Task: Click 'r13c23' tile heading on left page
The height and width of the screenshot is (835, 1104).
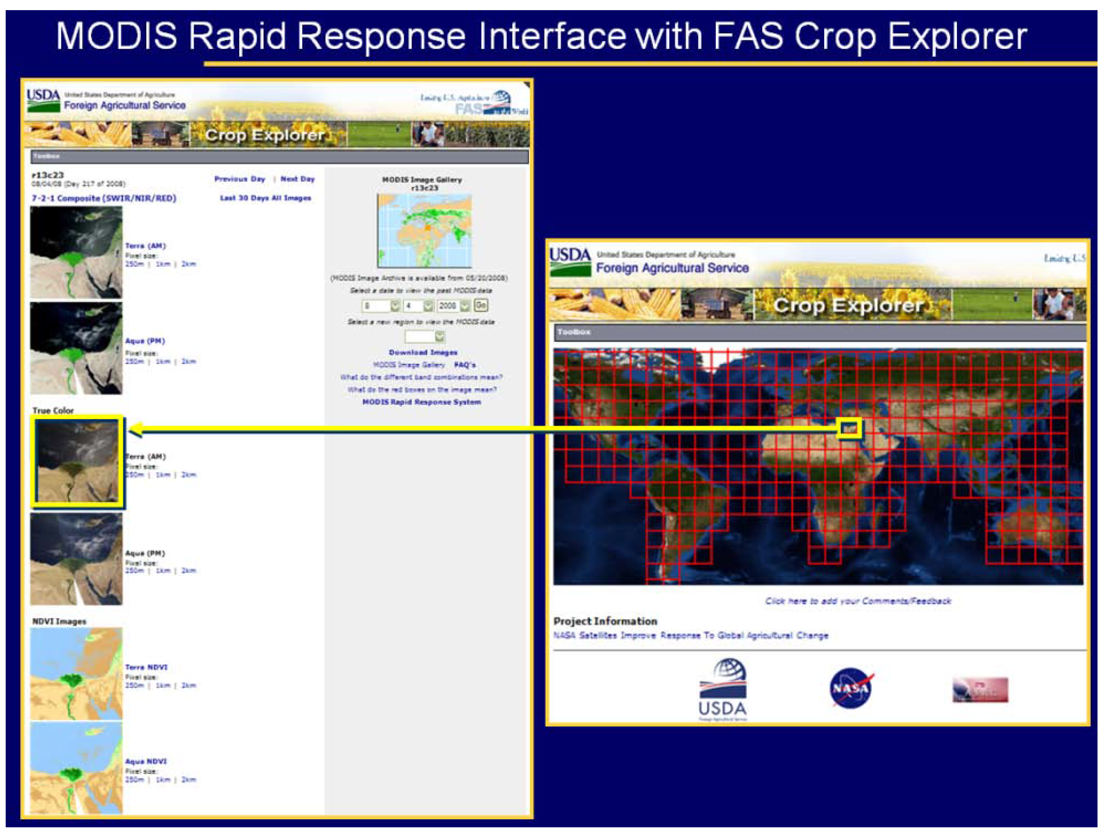Action: pyautogui.click(x=48, y=175)
